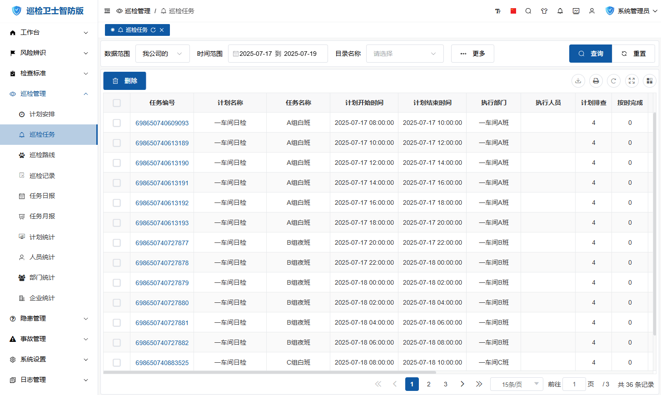This screenshot has height=395, width=661.
Task: Open 任务日报 in the sidebar
Action: pyautogui.click(x=49, y=196)
